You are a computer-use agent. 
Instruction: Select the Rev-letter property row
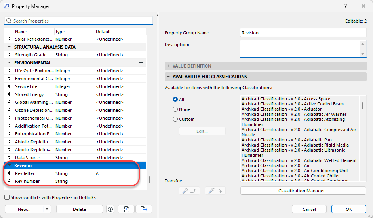pyautogui.click(x=75, y=173)
